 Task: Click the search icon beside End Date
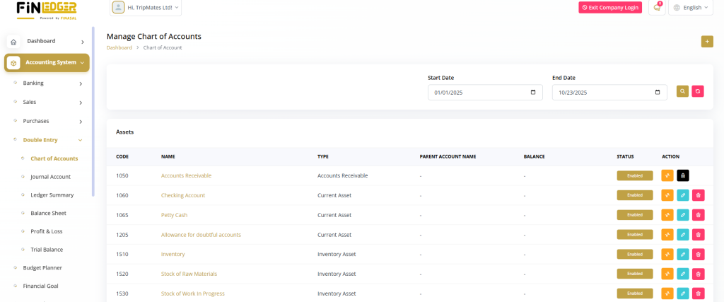[x=682, y=91]
